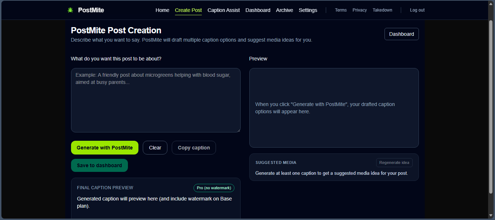Focus the post topic text area
The image size is (495, 220).
coord(155,100)
